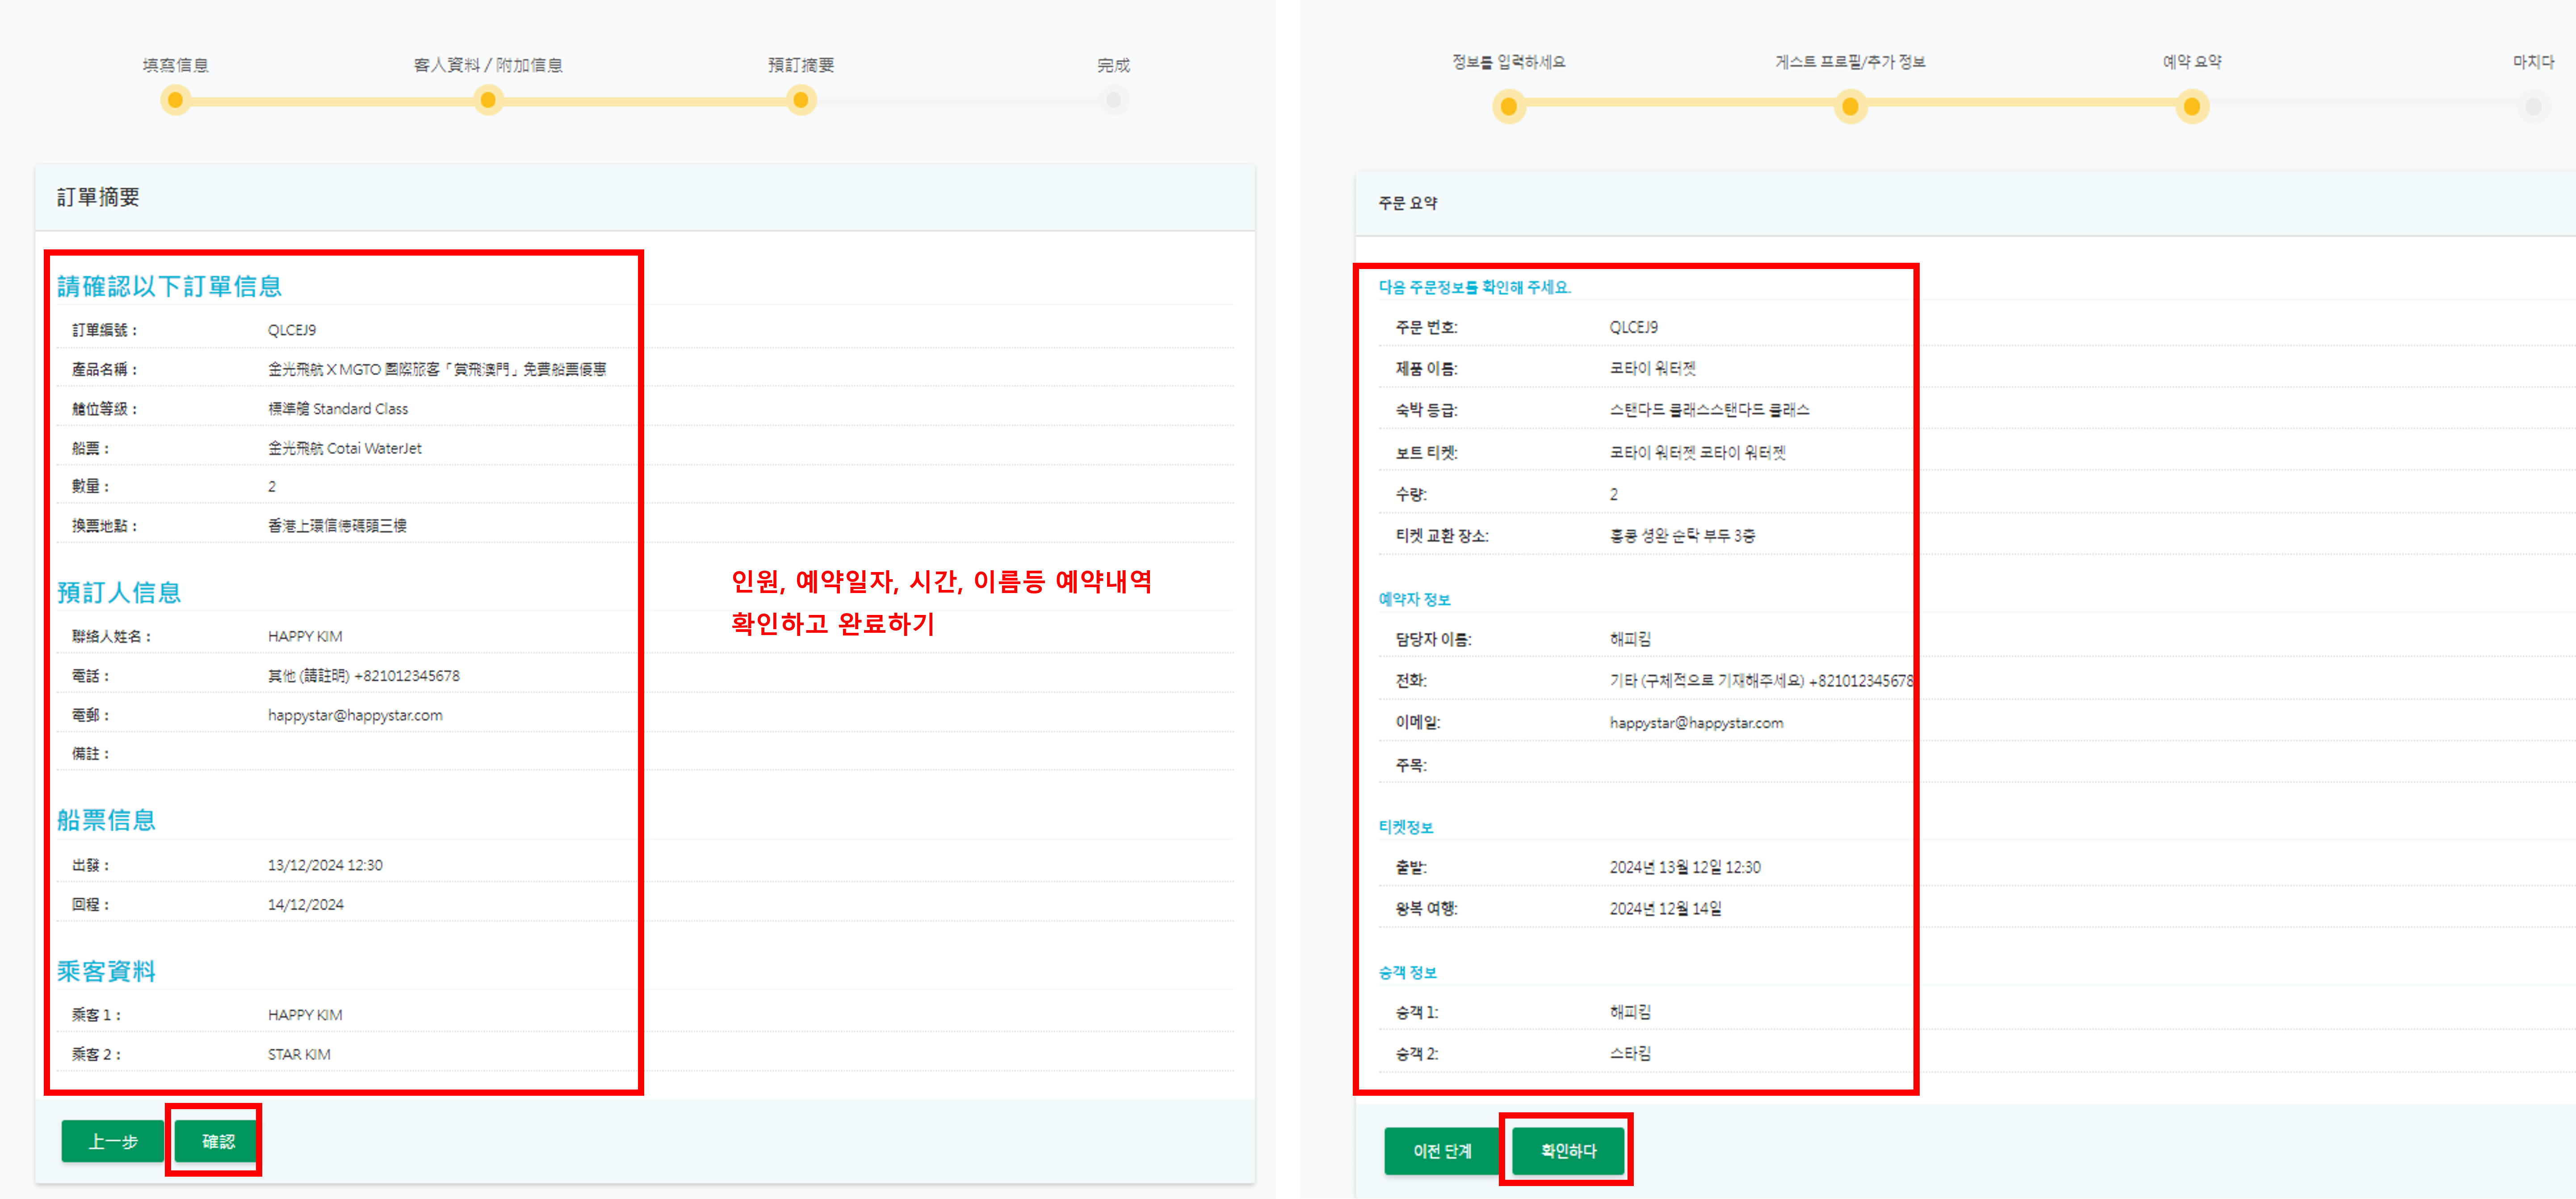Click the Korean 확인하다 confirm button
Image resolution: width=2576 pixels, height=1199 pixels.
tap(1567, 1151)
